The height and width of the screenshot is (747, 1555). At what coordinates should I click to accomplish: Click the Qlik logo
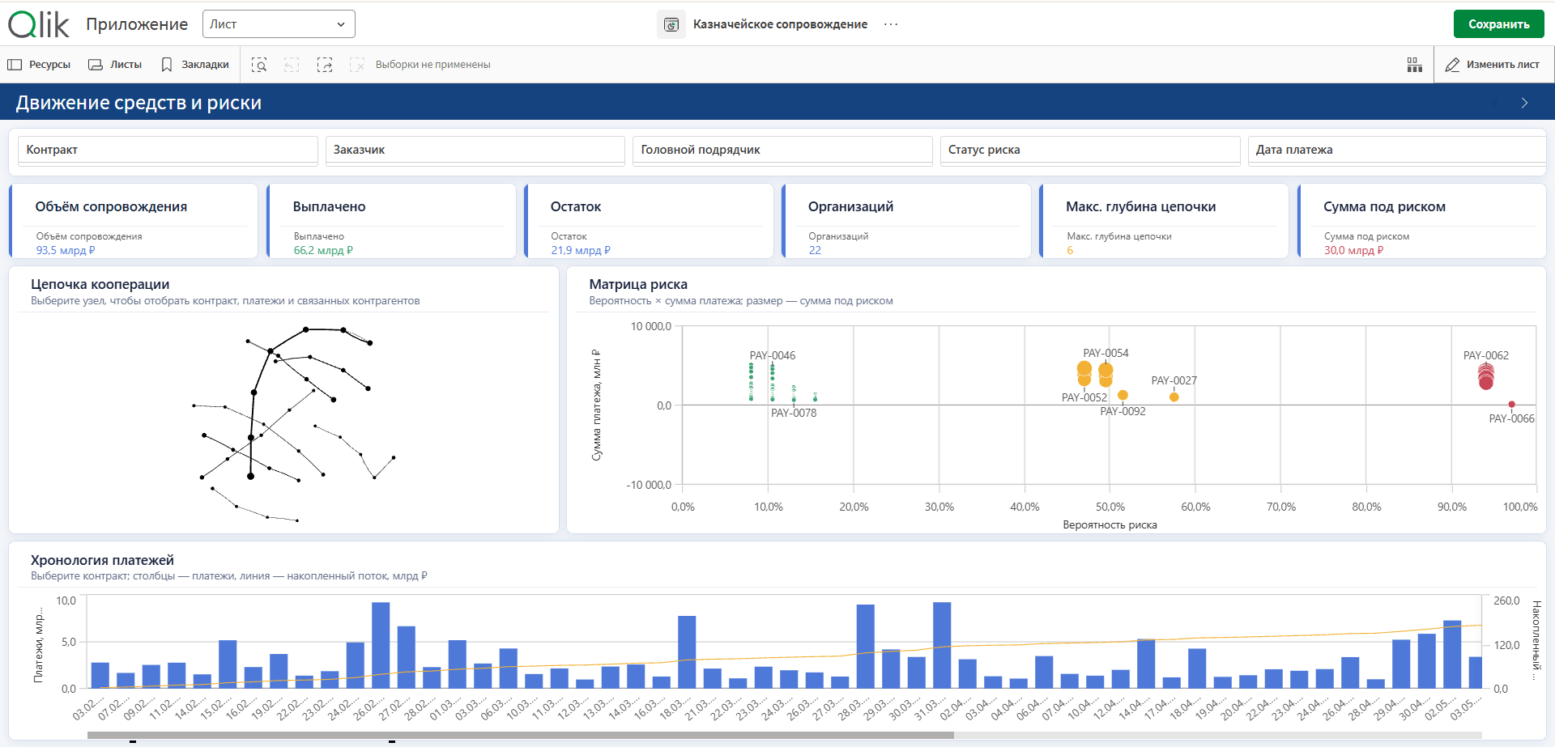pyautogui.click(x=39, y=24)
